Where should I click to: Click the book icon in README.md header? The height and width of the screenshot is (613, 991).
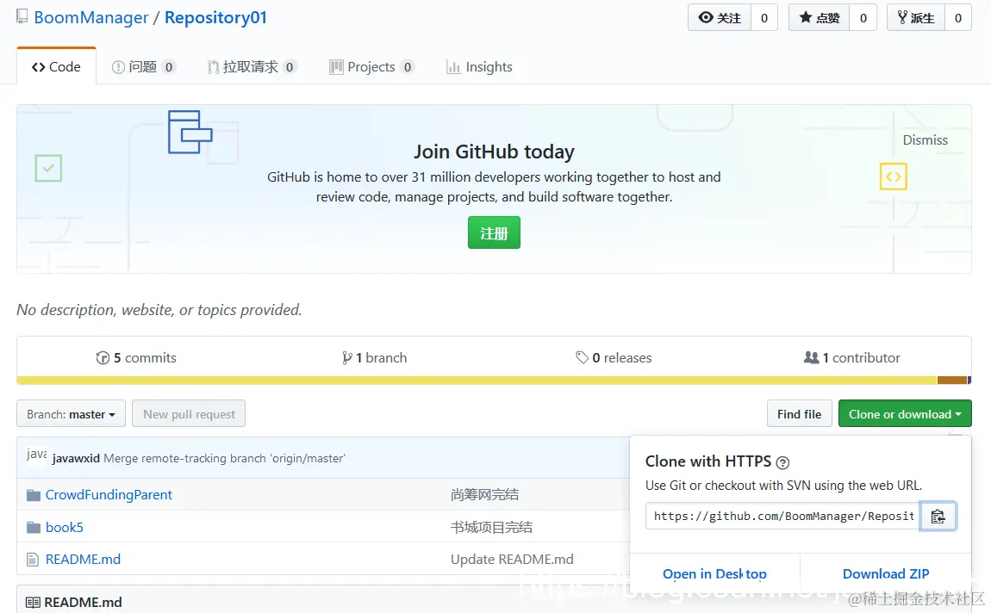pyautogui.click(x=33, y=603)
